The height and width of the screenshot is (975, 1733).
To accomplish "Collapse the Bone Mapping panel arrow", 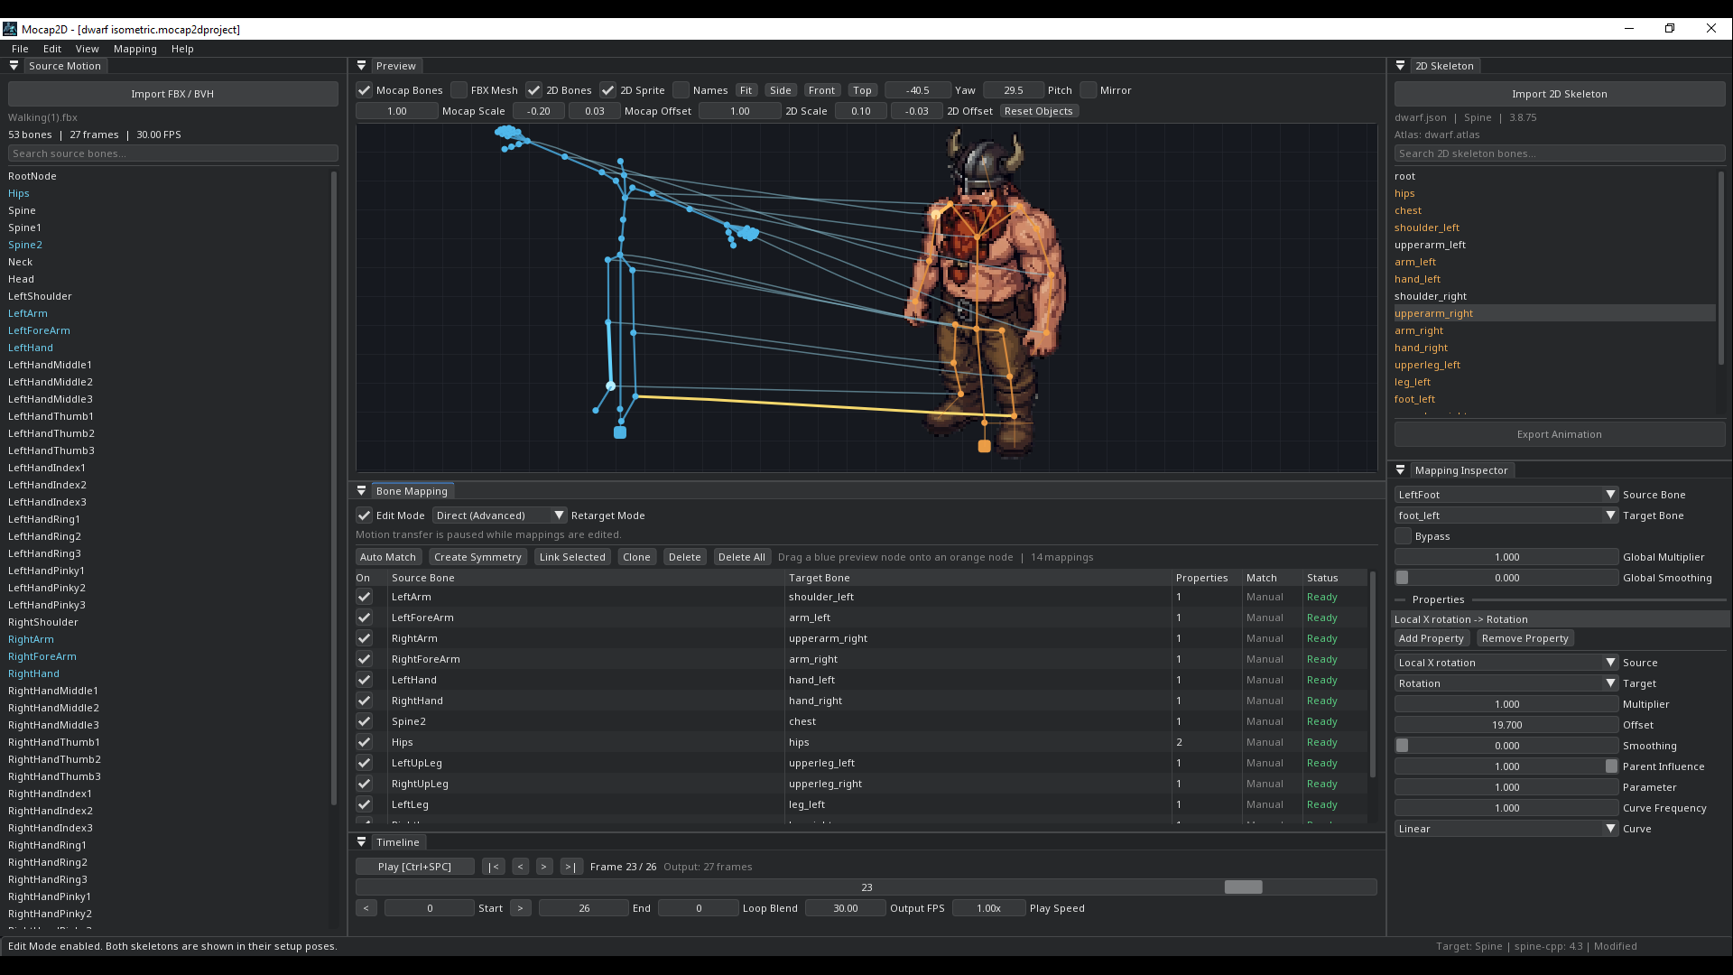I will coord(361,491).
